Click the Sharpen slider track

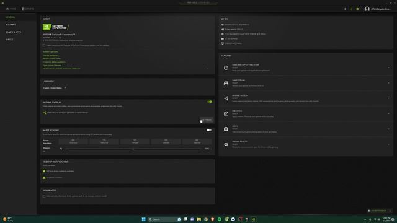(133, 149)
